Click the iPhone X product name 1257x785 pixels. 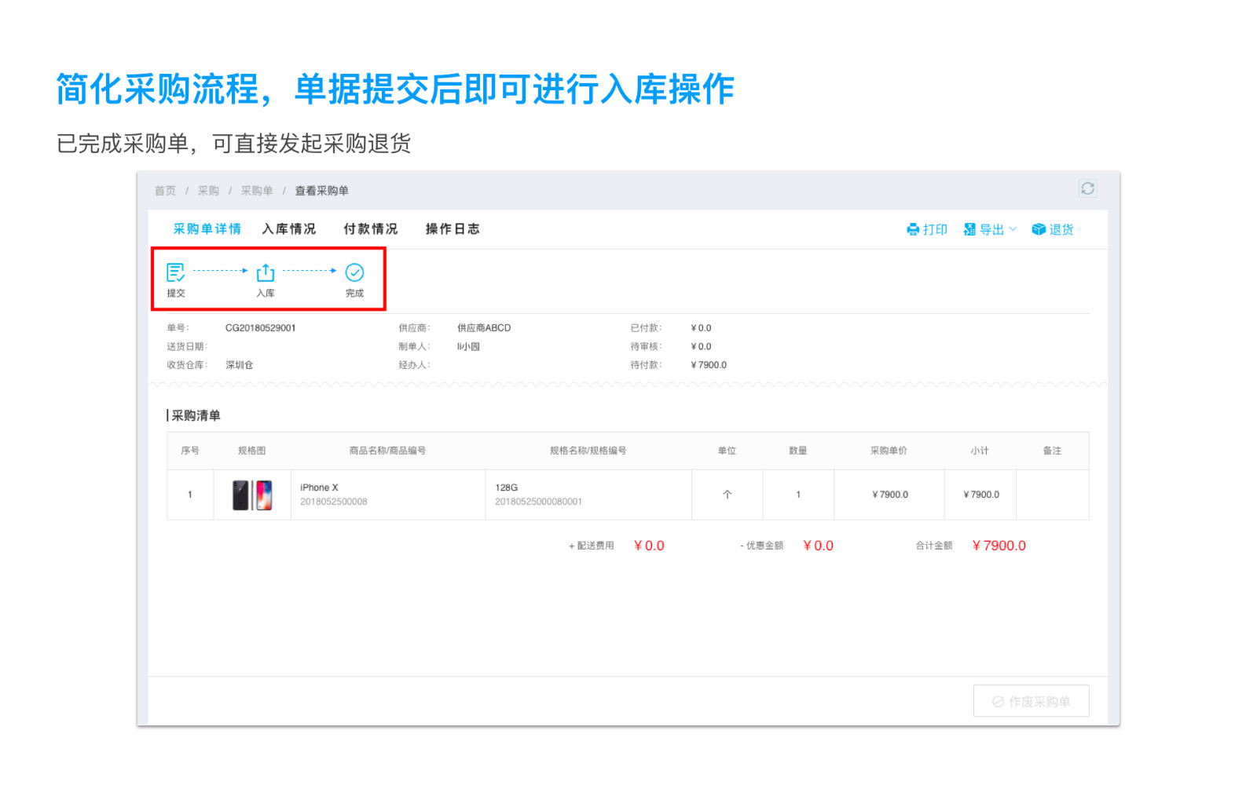319,487
